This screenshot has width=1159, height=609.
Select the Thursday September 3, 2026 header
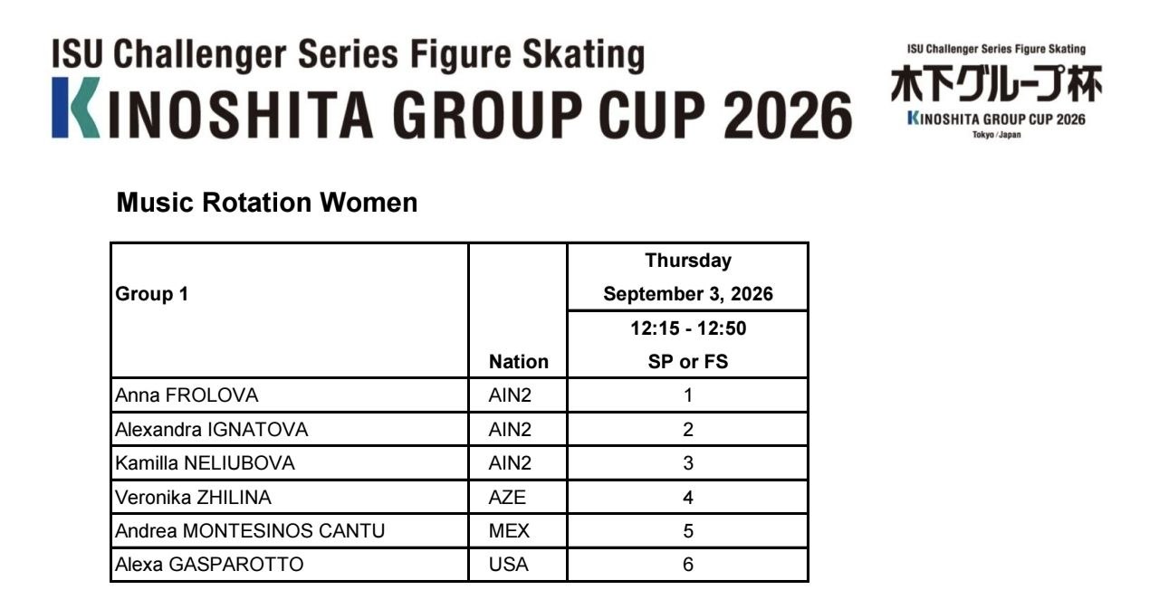coord(688,277)
